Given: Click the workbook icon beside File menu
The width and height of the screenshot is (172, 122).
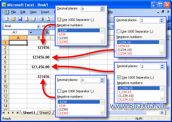Looking at the screenshot, I should coord(6,12).
